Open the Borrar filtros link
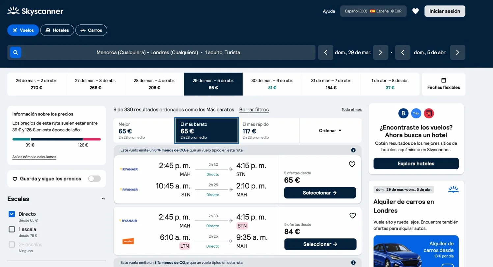493x267 pixels. click(254, 109)
